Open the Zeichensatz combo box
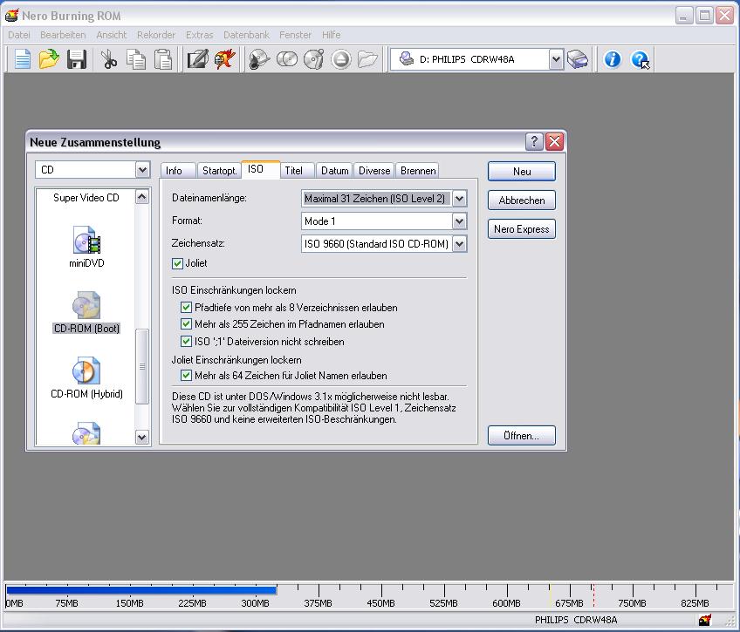740x632 pixels. [459, 244]
